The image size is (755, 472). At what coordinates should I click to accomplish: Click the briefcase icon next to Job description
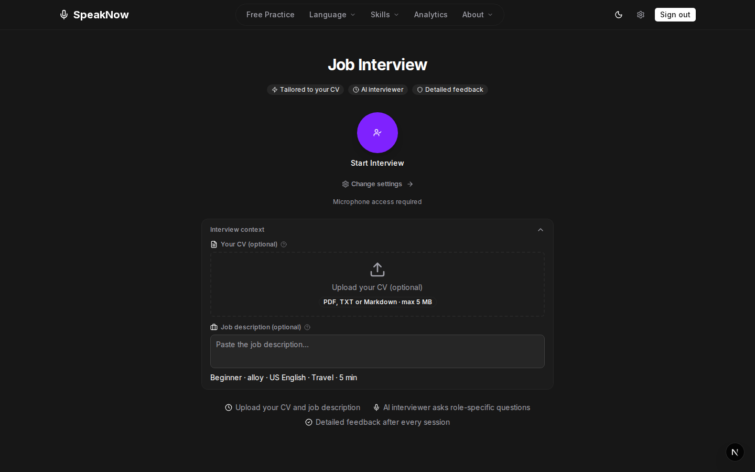coord(214,327)
